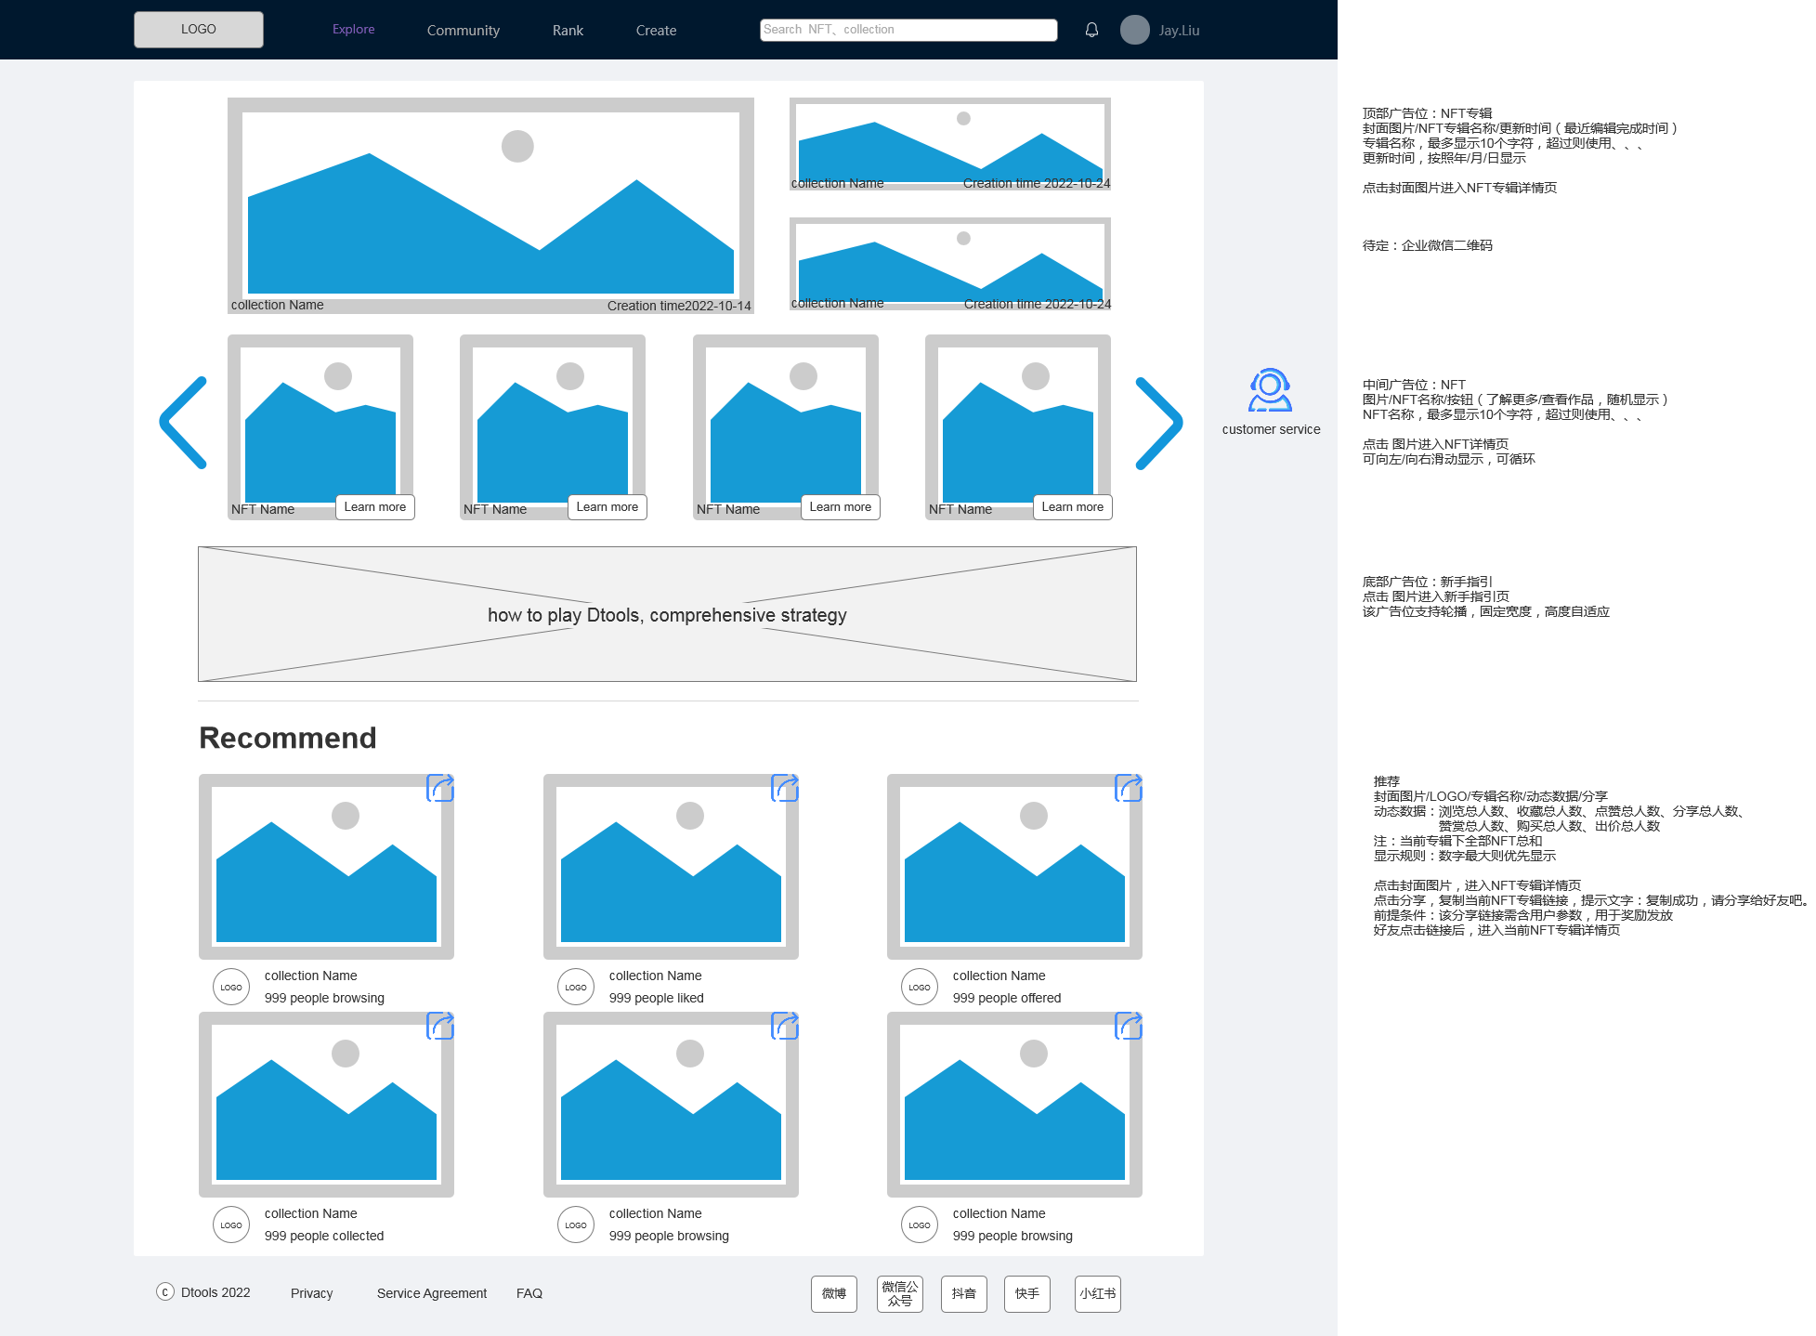Click Learn more on first NFT card
This screenshot has width=1816, height=1336.
point(374,507)
